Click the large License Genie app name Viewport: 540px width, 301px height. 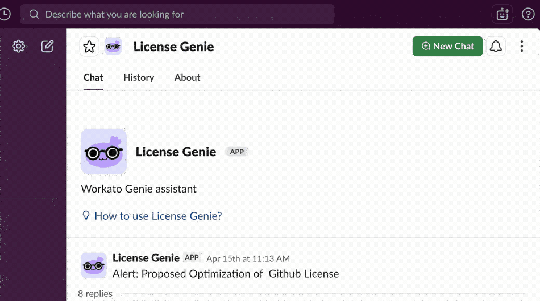[176, 152]
